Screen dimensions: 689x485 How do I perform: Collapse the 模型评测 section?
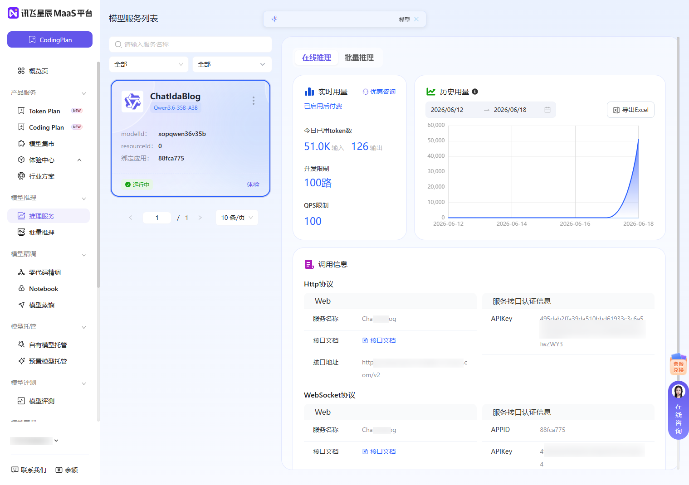click(x=84, y=383)
